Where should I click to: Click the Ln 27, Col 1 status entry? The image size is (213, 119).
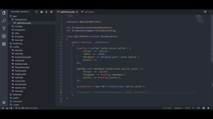tap(167, 108)
